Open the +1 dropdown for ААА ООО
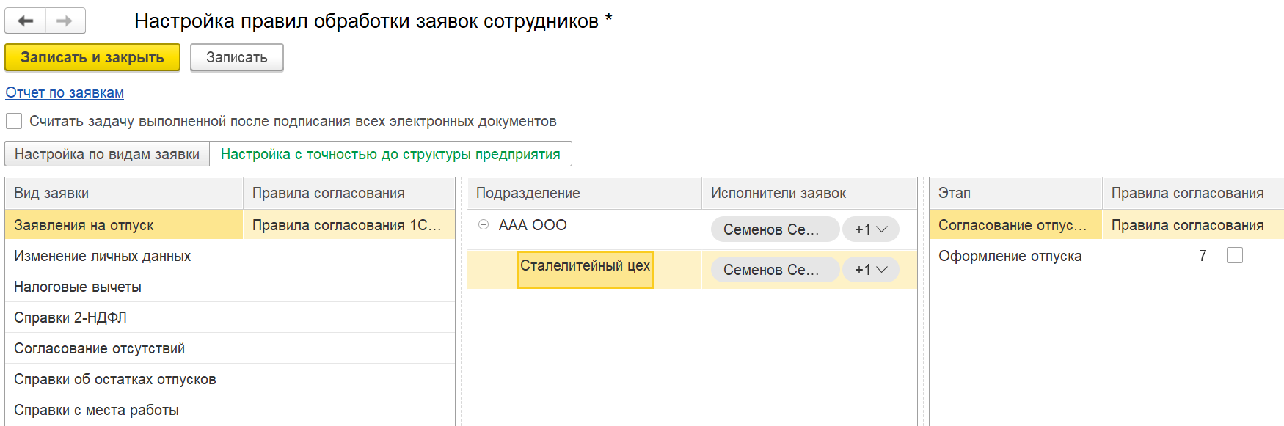Image resolution: width=1284 pixels, height=426 pixels. click(x=871, y=229)
